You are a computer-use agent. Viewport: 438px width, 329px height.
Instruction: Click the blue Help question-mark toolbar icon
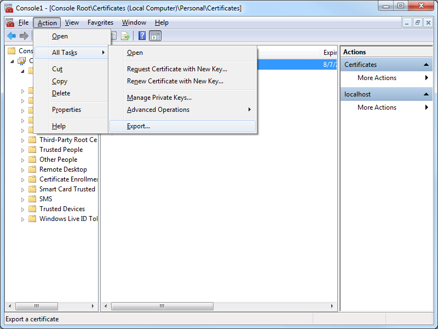142,36
